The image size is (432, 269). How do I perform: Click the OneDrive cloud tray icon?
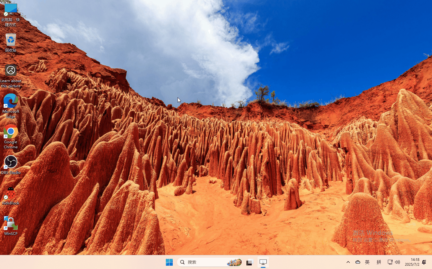click(358, 262)
